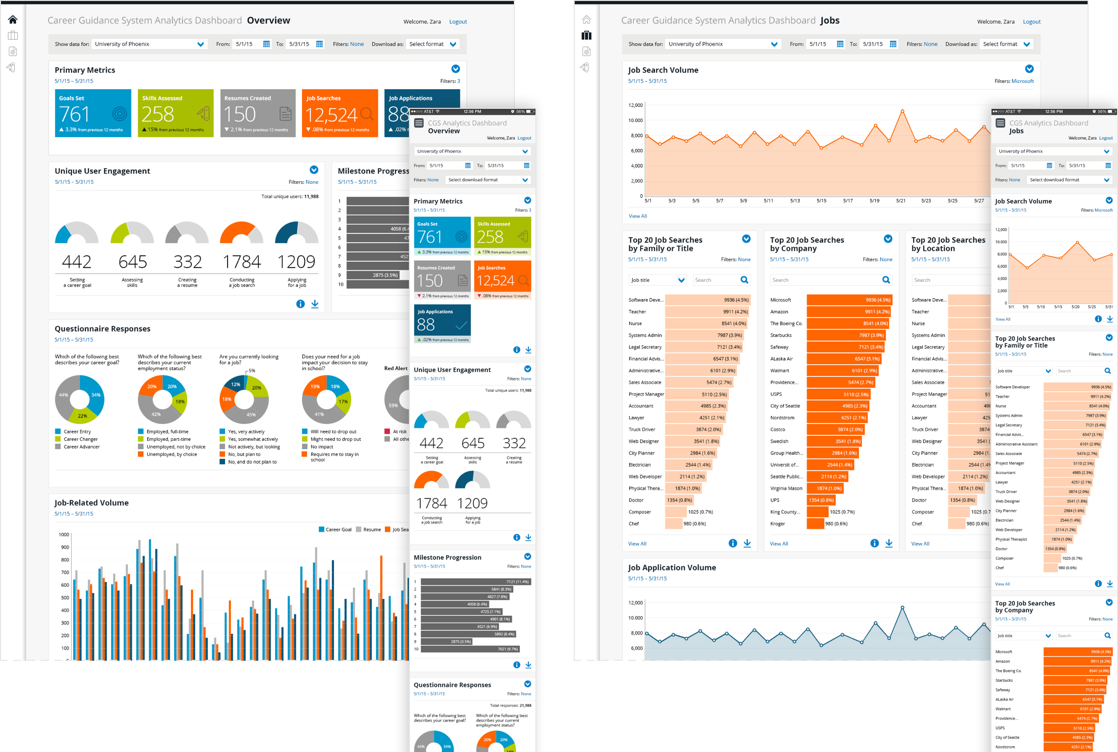Open hamburger menu in mobile Overview screen

point(419,123)
